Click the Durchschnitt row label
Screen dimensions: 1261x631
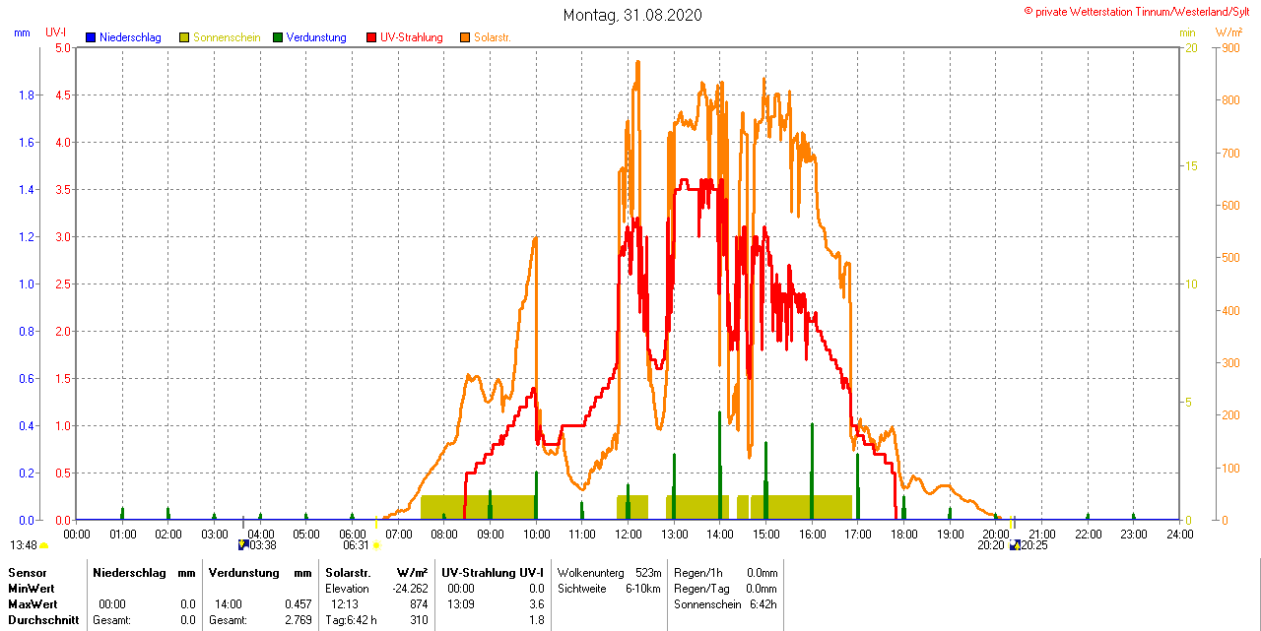43,620
